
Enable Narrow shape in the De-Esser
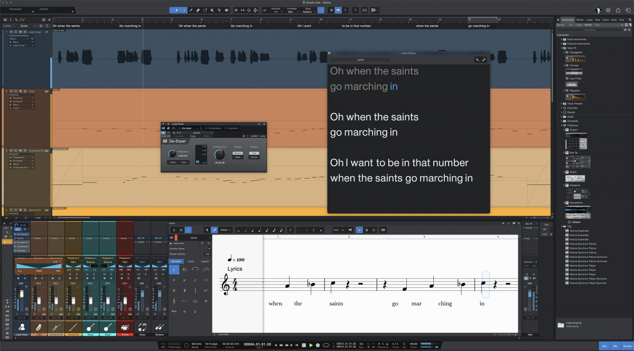237,153
